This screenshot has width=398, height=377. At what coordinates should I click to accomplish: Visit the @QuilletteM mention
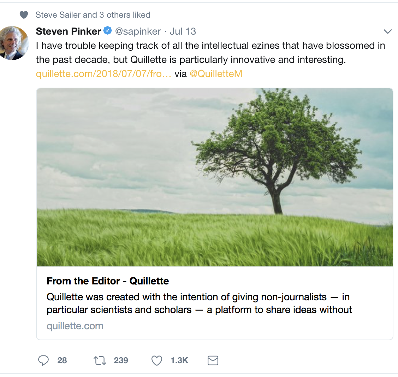click(216, 74)
